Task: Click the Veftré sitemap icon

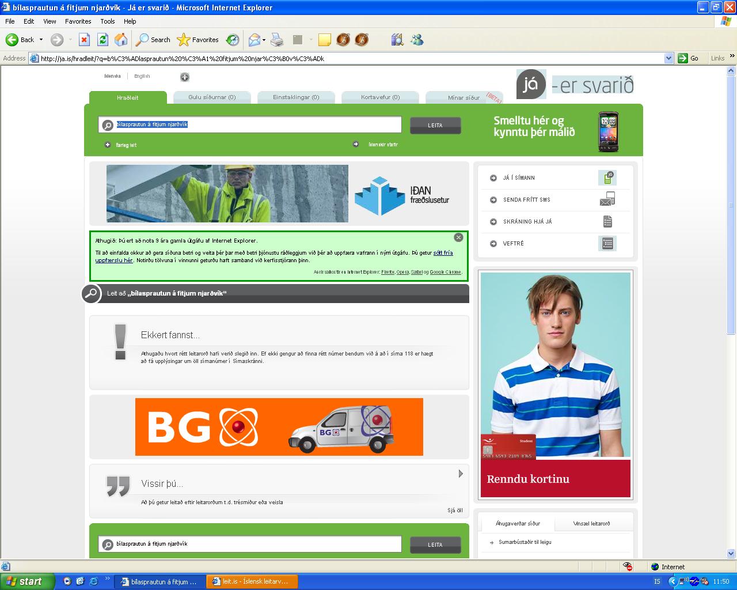Action: tap(607, 243)
